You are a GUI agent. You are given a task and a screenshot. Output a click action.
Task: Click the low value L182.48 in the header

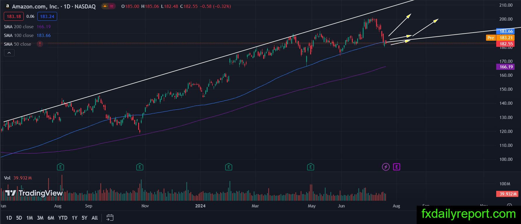[x=169, y=6]
